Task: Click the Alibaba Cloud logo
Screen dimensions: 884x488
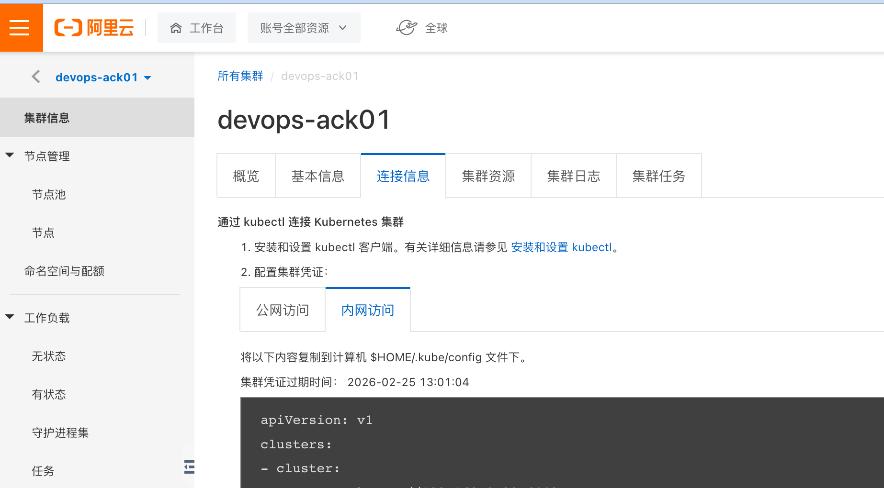Action: coord(94,27)
